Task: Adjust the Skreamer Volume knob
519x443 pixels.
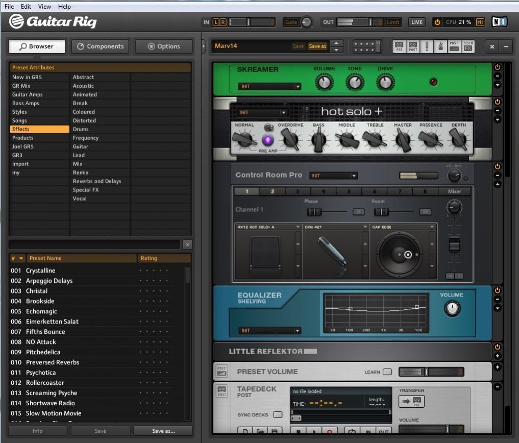Action: tap(325, 83)
